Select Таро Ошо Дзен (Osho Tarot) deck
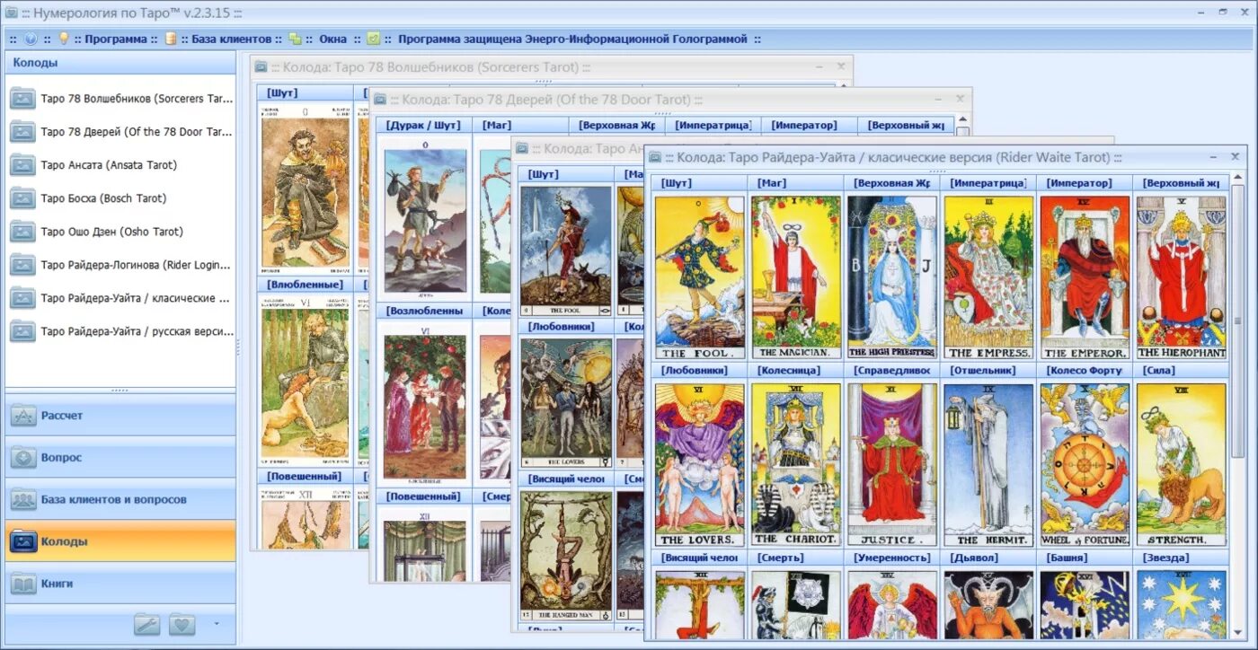 point(120,232)
